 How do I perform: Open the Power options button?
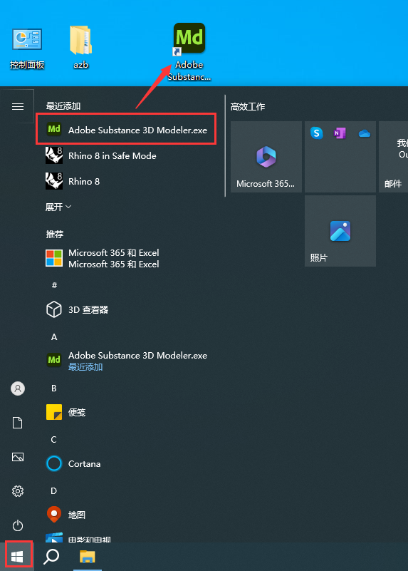[x=18, y=525]
